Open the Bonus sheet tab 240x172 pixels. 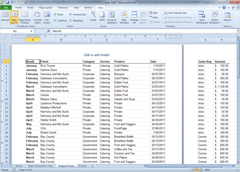[x=19, y=166]
